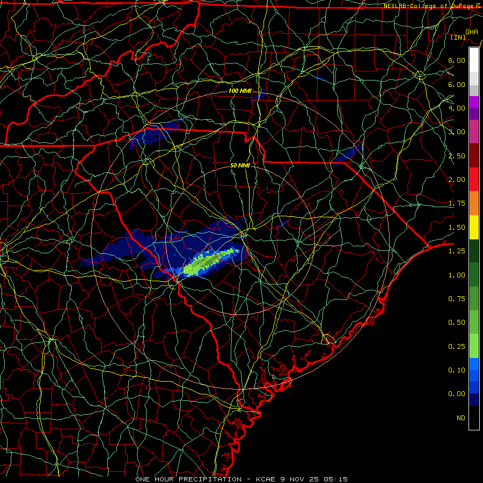Image resolution: width=483 pixels, height=483 pixels.
Task: Pick the light blue swatch above 0.10
Action: point(474,364)
